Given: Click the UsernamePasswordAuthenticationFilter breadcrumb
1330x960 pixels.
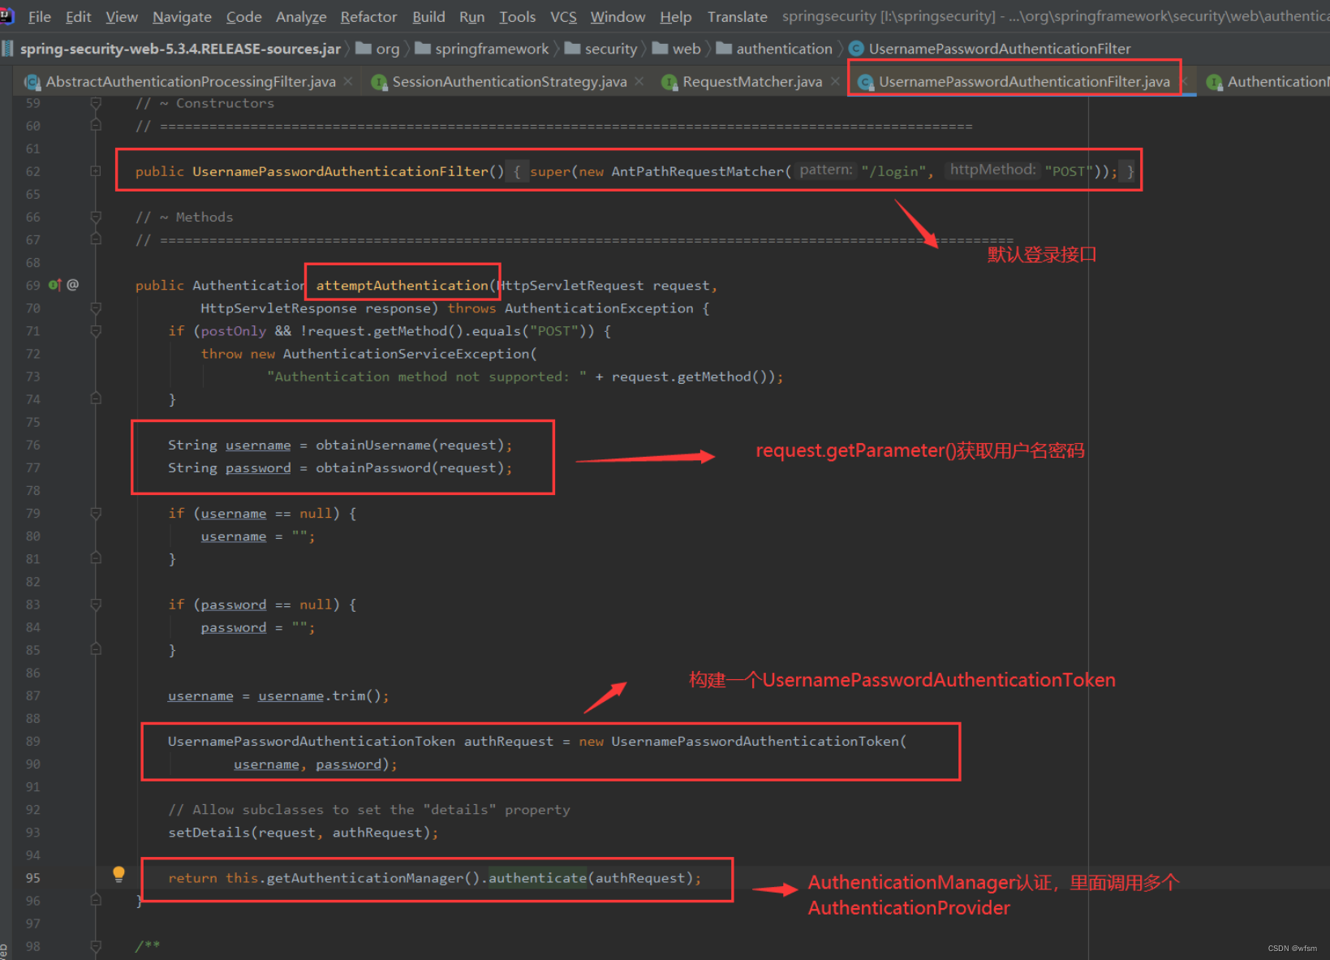Looking at the screenshot, I should 1000,49.
